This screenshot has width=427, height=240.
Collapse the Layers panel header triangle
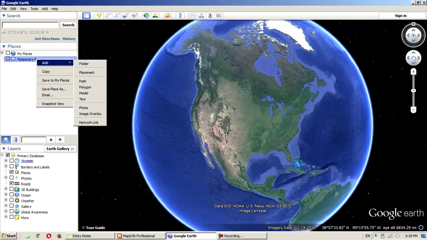click(x=4, y=149)
